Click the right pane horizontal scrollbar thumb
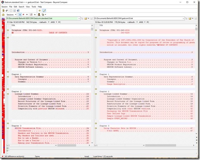 [160, 145]
